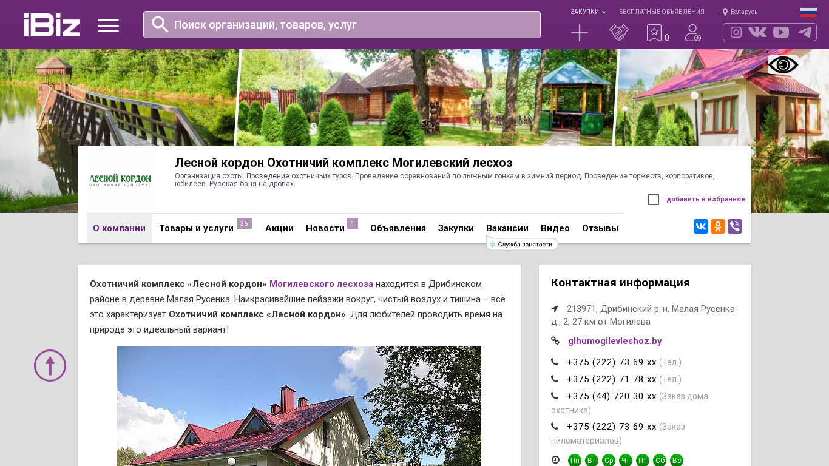829x466 pixels.
Task: Go to the Объявления tab
Action: (398, 228)
